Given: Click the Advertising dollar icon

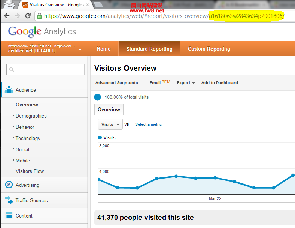Looking at the screenshot, I should pos(9,185).
